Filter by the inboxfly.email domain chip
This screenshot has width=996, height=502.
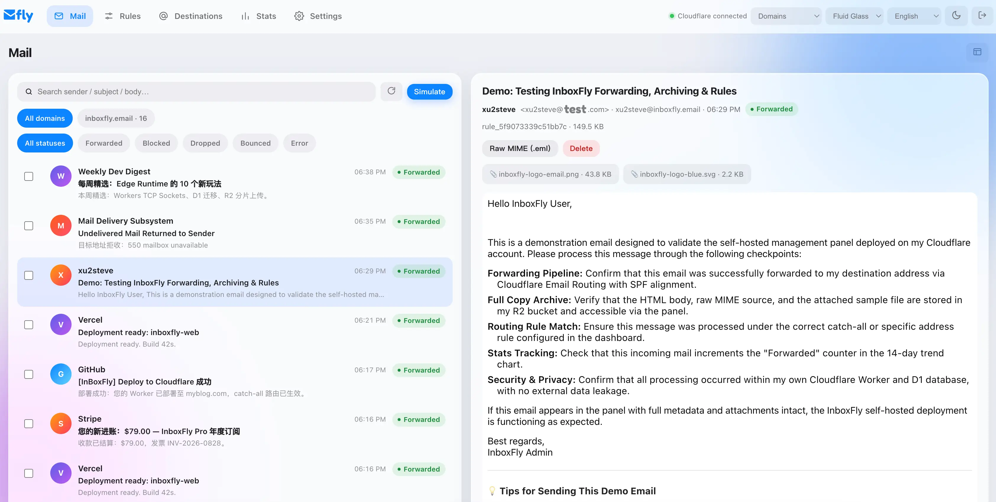pos(116,118)
